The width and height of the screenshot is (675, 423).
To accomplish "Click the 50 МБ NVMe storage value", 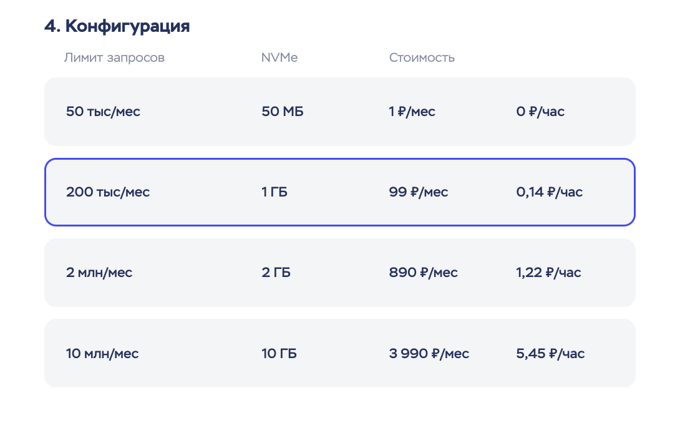I will point(283,112).
